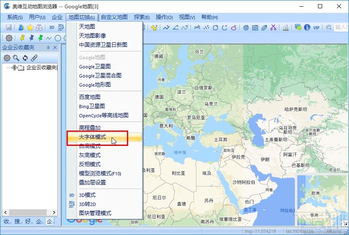Image resolution: width=349 pixels, height=235 pixels.
Task: Select the add purple ellipse tool
Action: [234, 27]
